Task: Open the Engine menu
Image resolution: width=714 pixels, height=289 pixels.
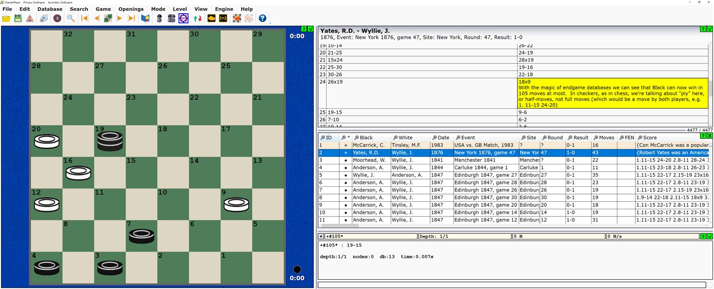Action: pos(224,9)
